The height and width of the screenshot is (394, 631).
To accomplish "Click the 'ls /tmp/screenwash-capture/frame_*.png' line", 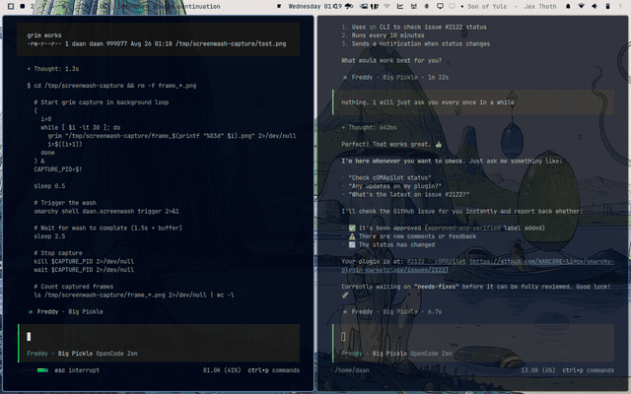I will point(134,295).
